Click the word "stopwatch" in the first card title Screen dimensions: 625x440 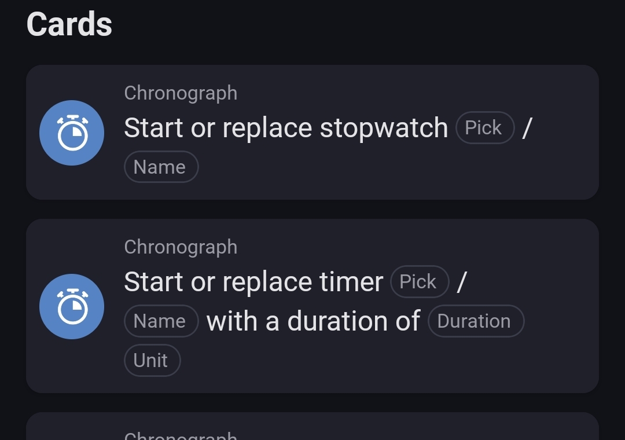click(384, 128)
